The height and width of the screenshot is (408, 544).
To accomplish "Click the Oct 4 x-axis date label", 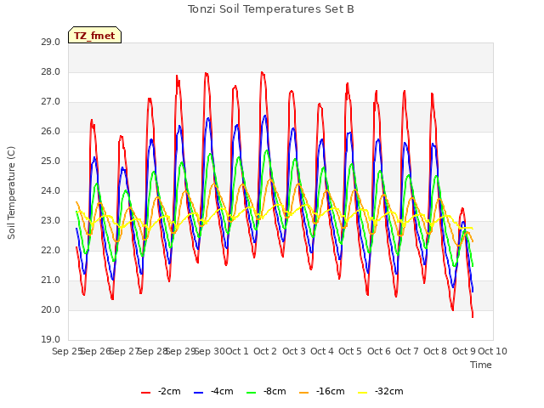I will tap(322, 351).
